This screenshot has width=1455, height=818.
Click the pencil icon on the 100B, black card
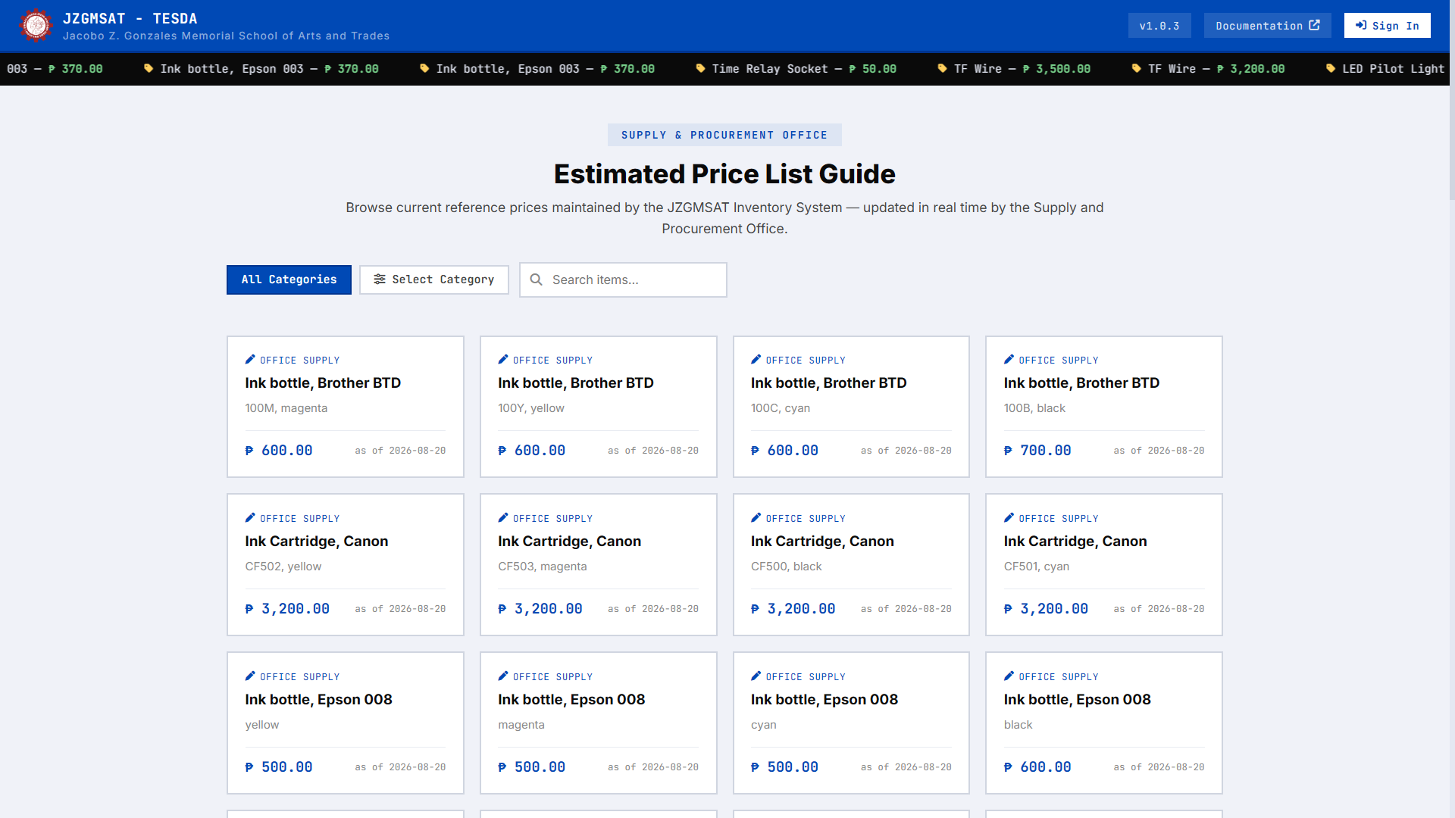pyautogui.click(x=1009, y=360)
